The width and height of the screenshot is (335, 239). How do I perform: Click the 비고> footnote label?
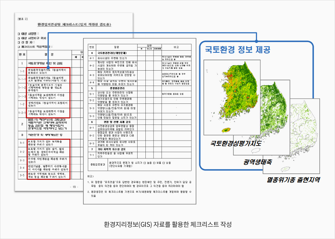point(91,176)
